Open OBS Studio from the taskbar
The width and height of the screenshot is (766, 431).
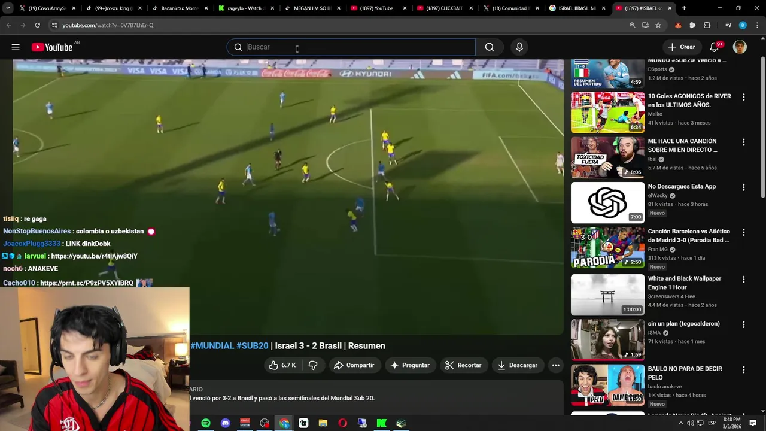point(265,423)
